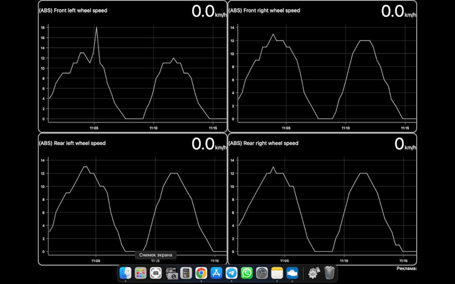The width and height of the screenshot is (455, 284).
Task: Select the Front right wheel speed graph
Action: 322,66
